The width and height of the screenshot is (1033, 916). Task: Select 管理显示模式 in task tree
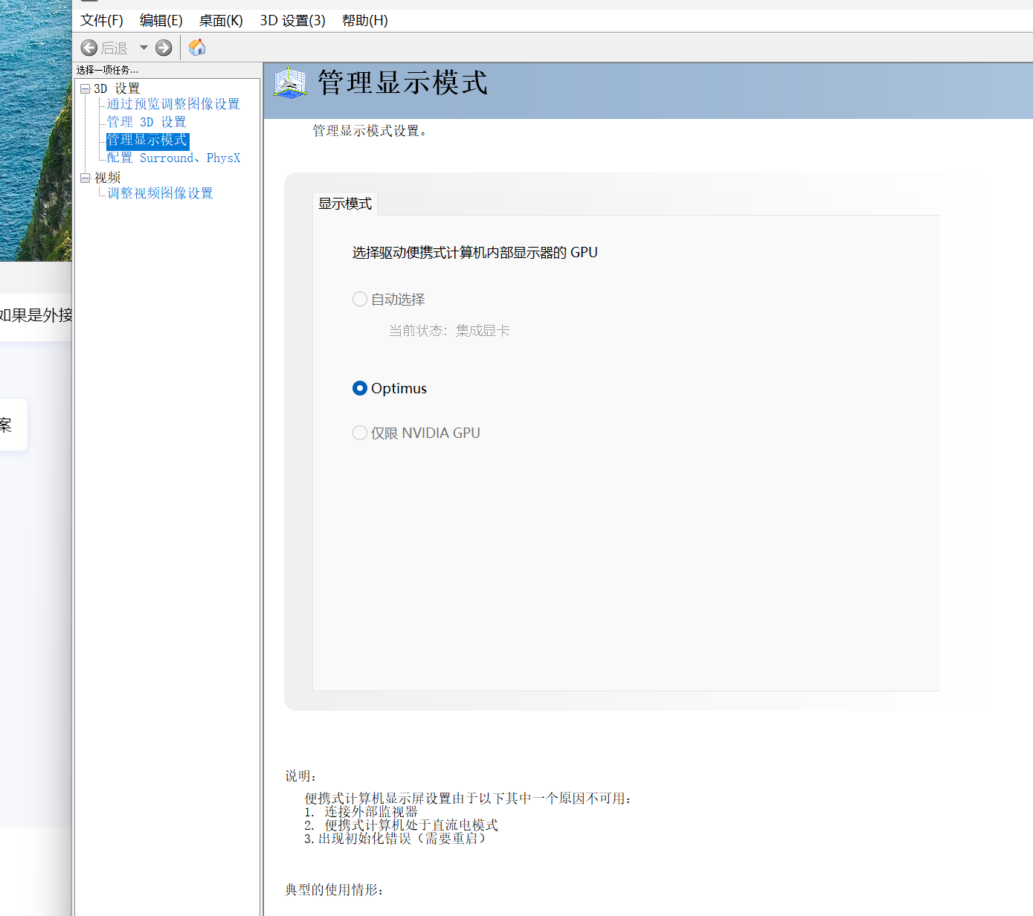(147, 141)
